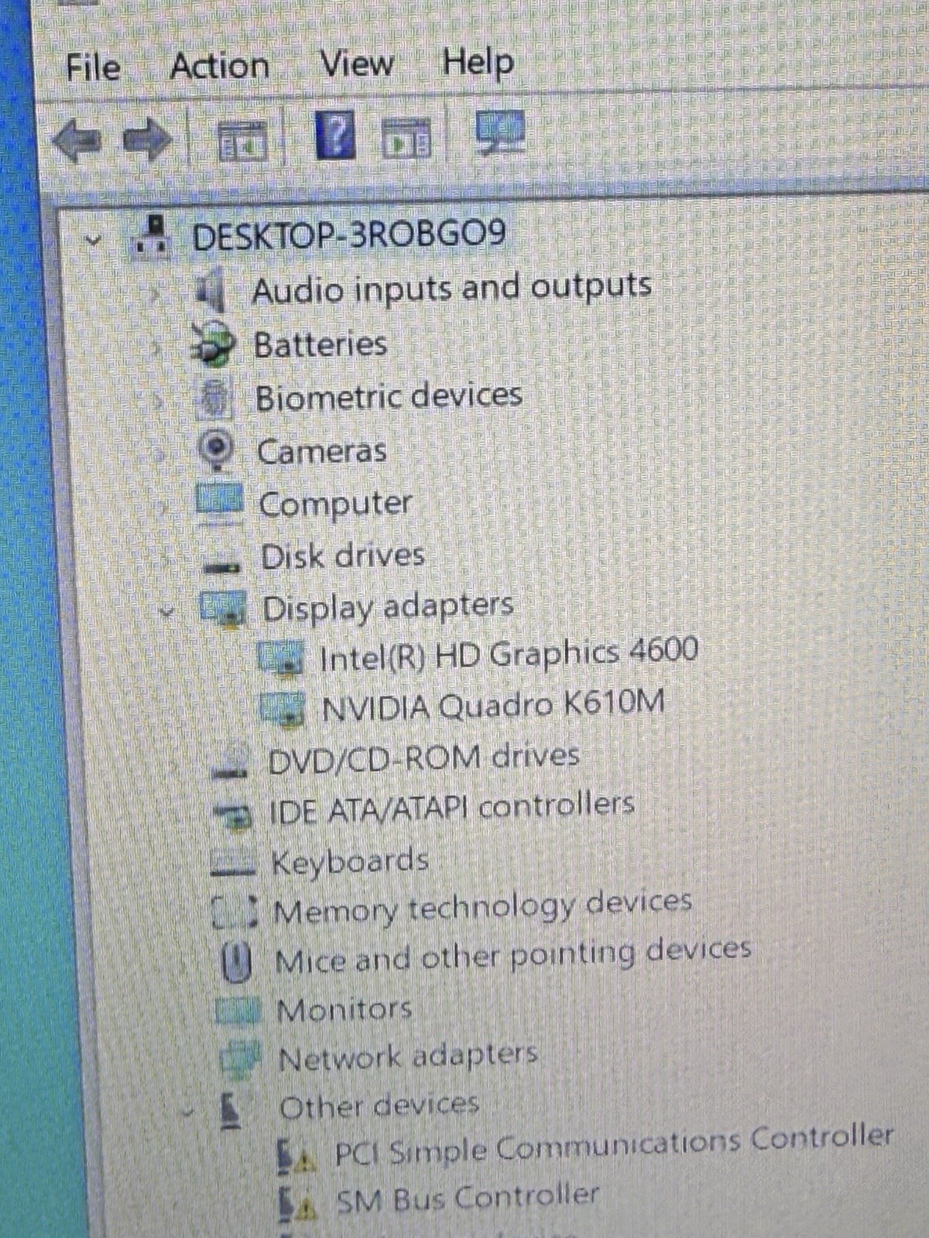
Task: Click the blue Help question mark icon
Action: (335, 135)
